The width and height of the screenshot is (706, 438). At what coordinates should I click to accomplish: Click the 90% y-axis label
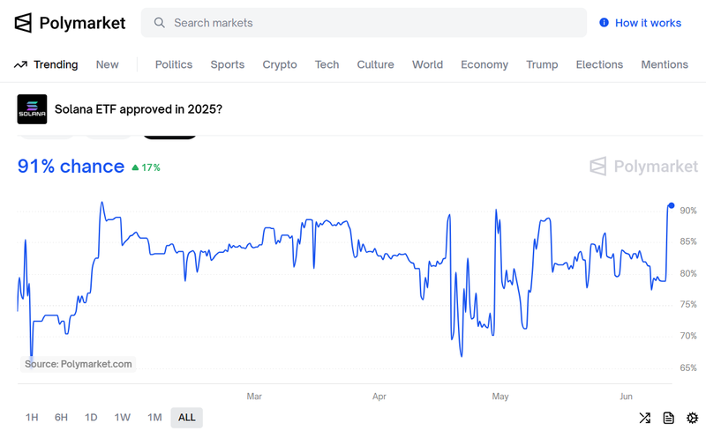[688, 211]
